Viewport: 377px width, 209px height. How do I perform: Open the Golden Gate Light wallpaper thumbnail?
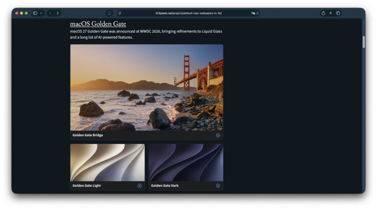108,163
